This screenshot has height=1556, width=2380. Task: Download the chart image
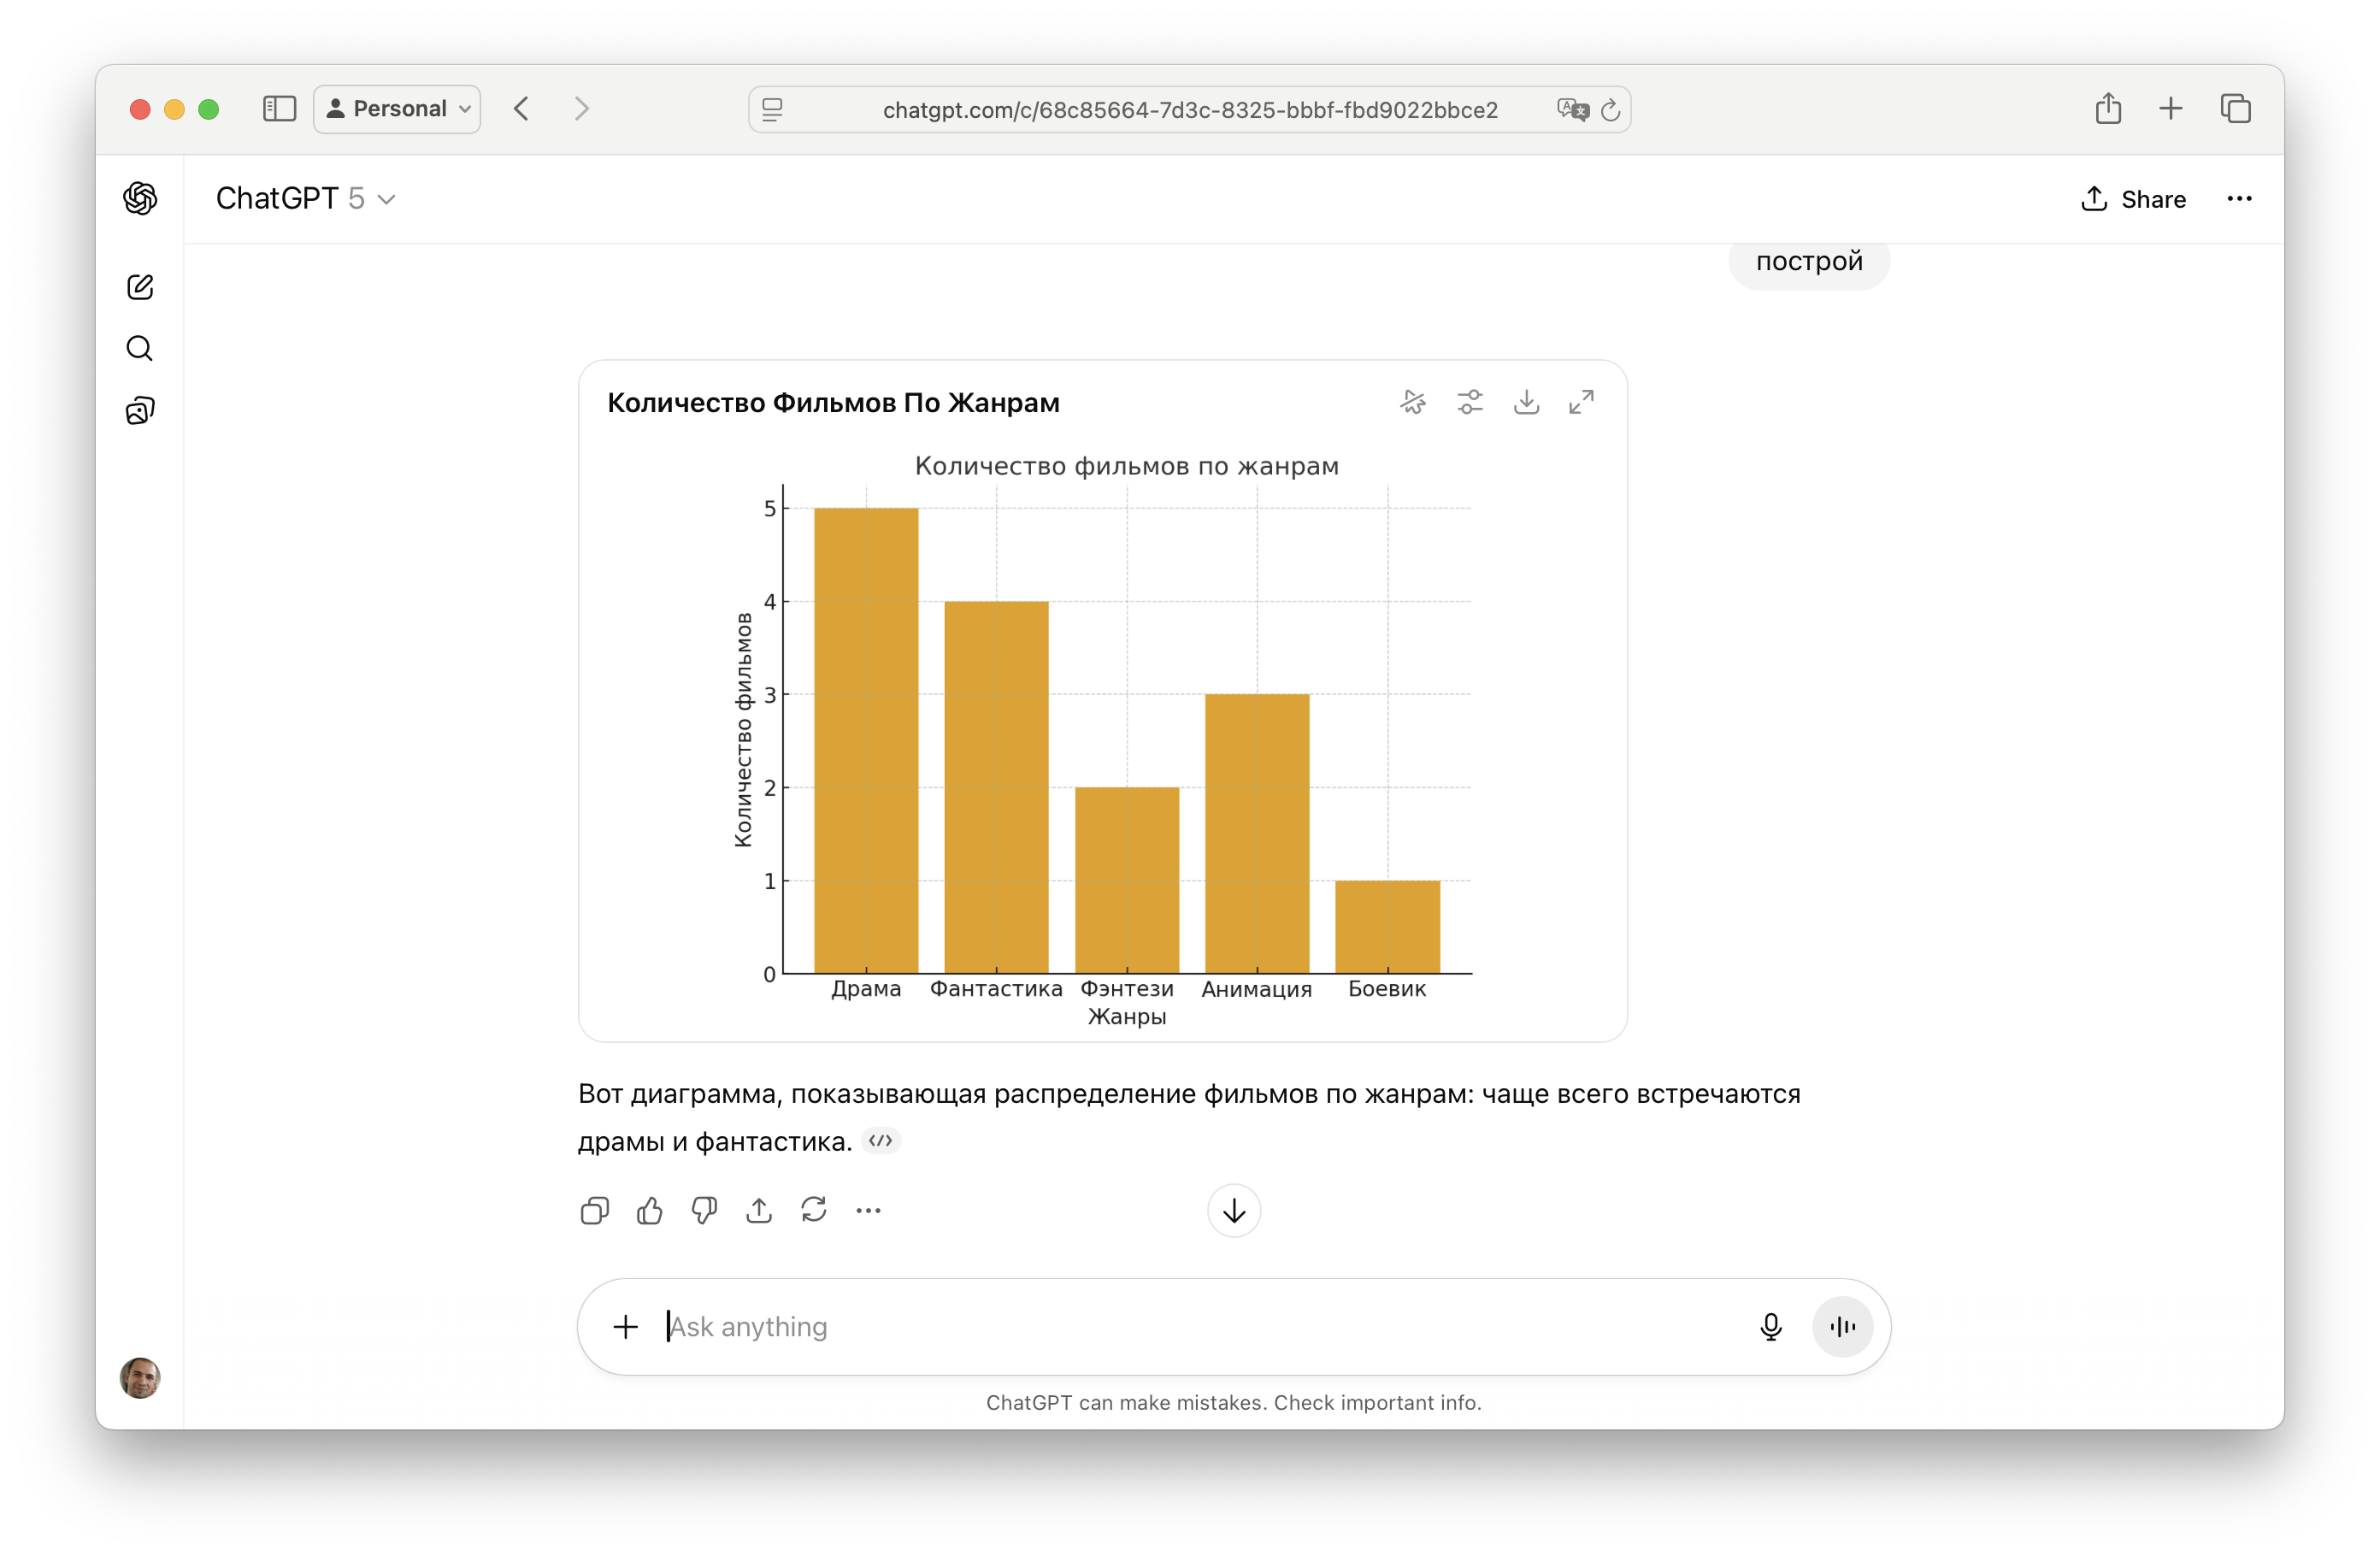tap(1526, 402)
